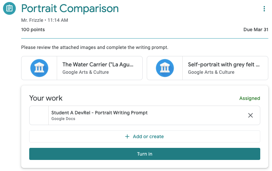Click the assignment instructions text
This screenshot has height=171, width=272.
(95, 47)
